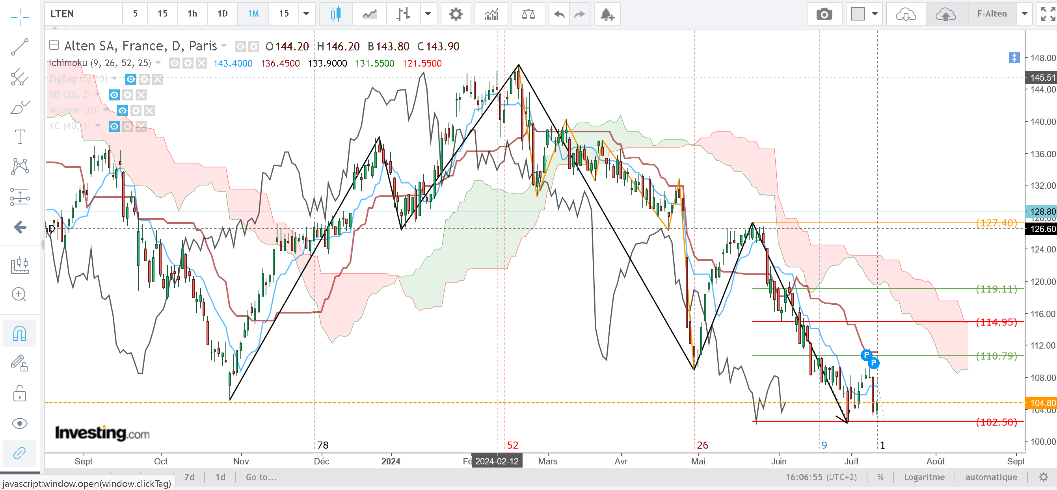Load chart layout from cloud
The height and width of the screenshot is (490, 1057).
coord(906,14)
